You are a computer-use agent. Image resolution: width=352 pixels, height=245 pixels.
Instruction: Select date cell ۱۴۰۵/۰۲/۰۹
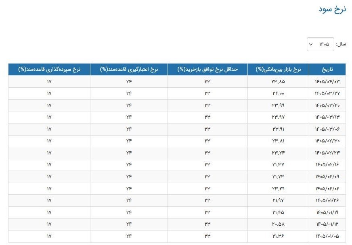point(327,177)
